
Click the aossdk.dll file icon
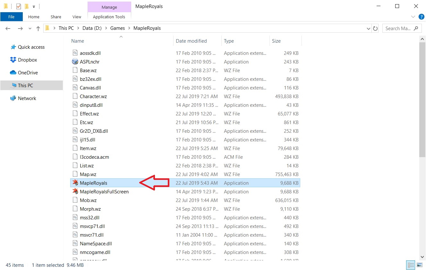[75, 53]
